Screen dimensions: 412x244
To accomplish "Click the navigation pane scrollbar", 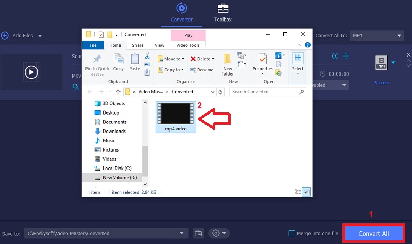I will tap(145, 161).
